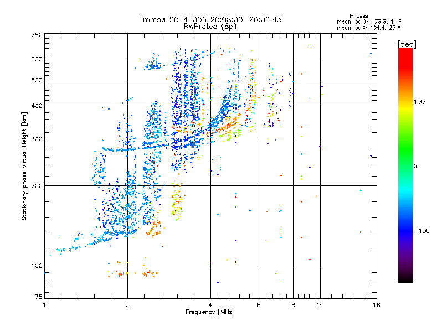The height and width of the screenshot is (332, 443).
Task: Click the y-axis tick label "400"
Action: coord(37,106)
